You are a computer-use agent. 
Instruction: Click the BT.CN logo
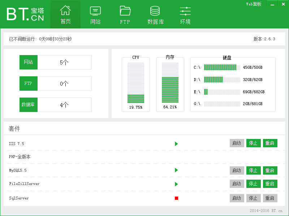[25, 14]
